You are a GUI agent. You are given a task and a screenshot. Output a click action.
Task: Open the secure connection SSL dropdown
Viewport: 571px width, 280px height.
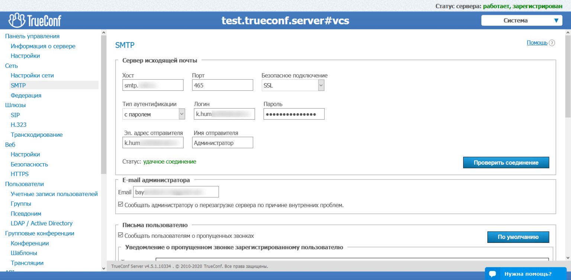pyautogui.click(x=293, y=85)
